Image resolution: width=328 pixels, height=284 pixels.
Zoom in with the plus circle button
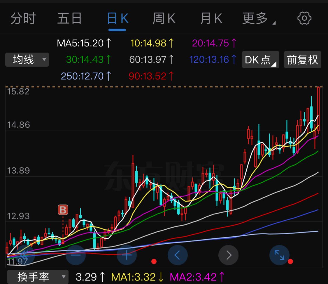pos(127,255)
